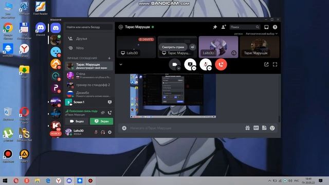Collapse call participants with chevron
This screenshot has height=185, width=329.
coord(121,64)
